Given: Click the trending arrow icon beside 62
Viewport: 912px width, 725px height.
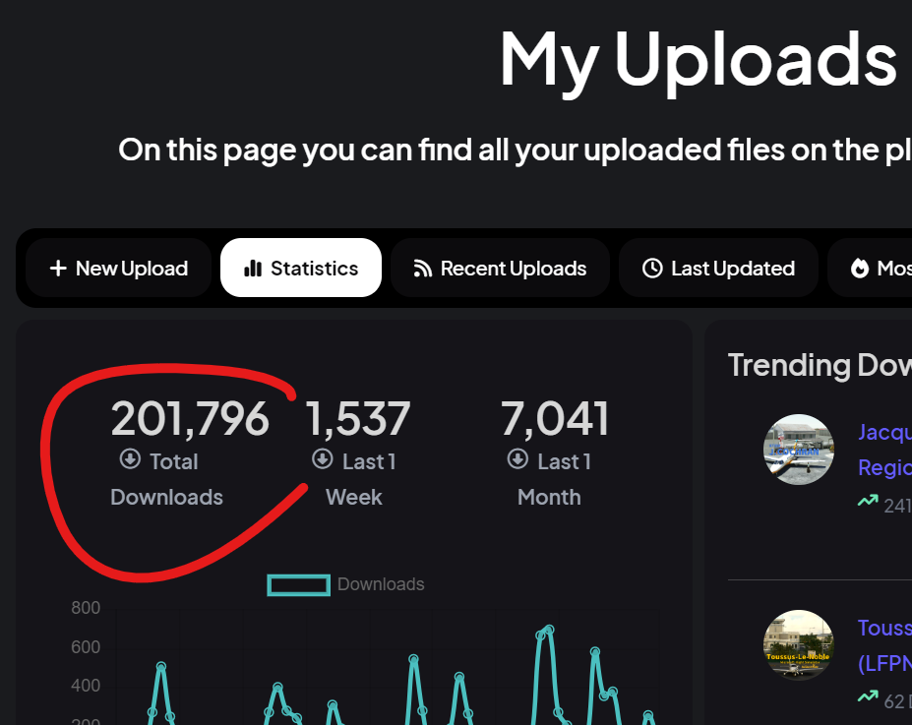Looking at the screenshot, I should [x=868, y=695].
